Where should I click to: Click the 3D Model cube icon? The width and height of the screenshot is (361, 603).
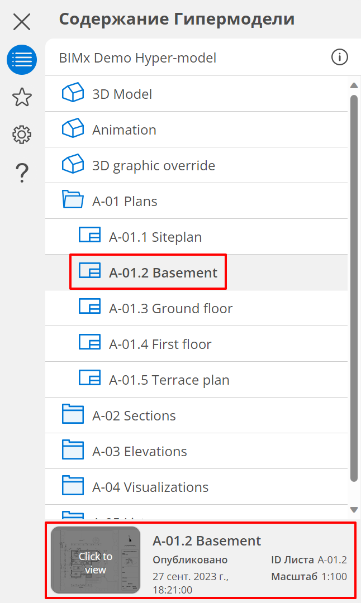click(x=73, y=93)
